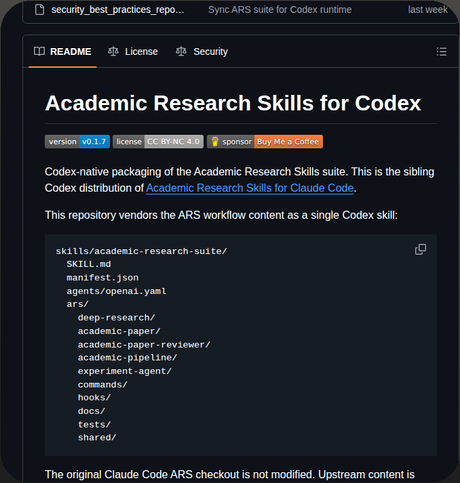460x483 pixels.
Task: Click the 'original Claude Code ARS checkout' sentence
Action: tap(229, 475)
